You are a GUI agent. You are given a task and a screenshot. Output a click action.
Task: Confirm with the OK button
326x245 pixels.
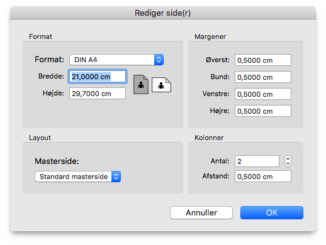point(272,213)
